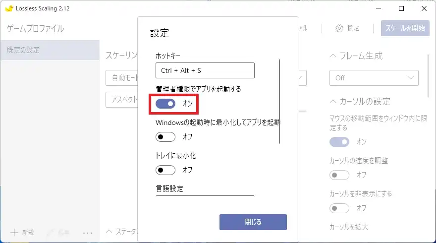Open the frame generation Off dropdown
This screenshot has width=436, height=243.
[374, 78]
